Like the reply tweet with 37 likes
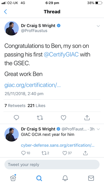Viewport: 104px width, 185px height. click(x=67, y=153)
